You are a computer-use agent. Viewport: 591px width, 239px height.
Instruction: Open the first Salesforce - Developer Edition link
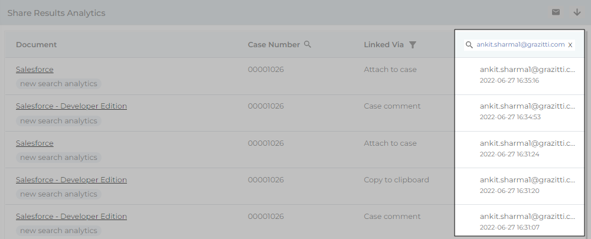[x=71, y=106]
